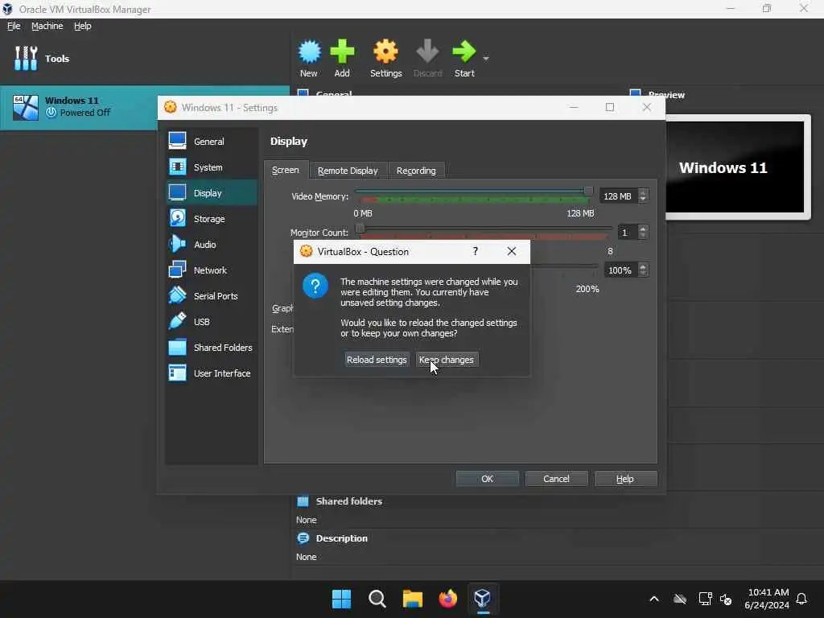
Task: Click the 100% scale factor field
Action: [620, 270]
